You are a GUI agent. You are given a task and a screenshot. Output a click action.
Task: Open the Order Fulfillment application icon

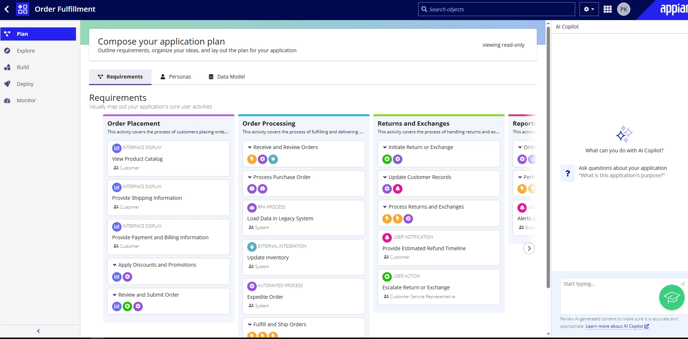click(x=23, y=9)
